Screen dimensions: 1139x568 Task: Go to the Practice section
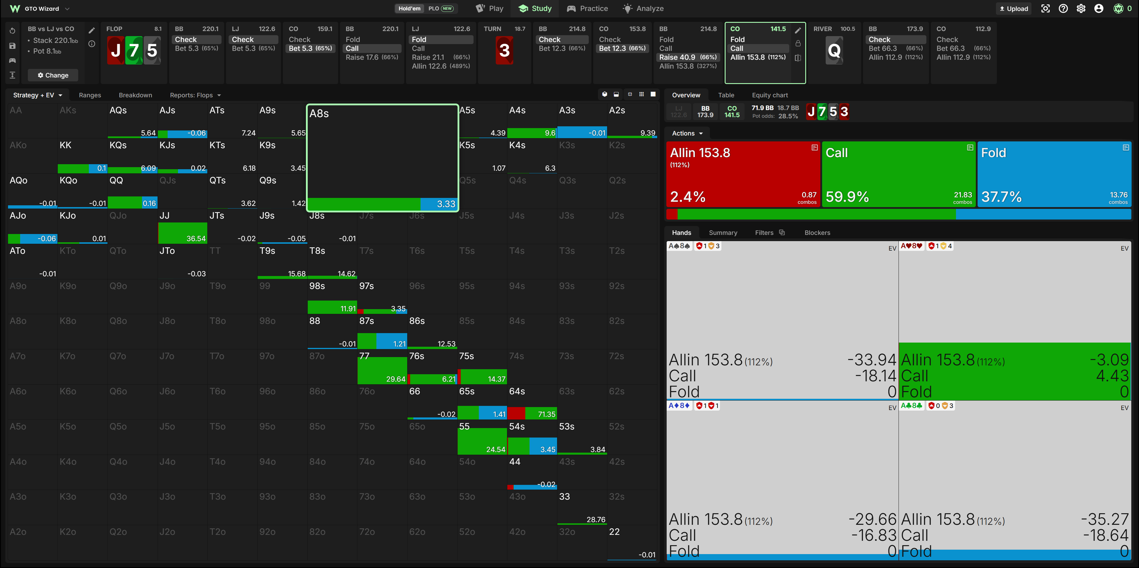pos(587,8)
